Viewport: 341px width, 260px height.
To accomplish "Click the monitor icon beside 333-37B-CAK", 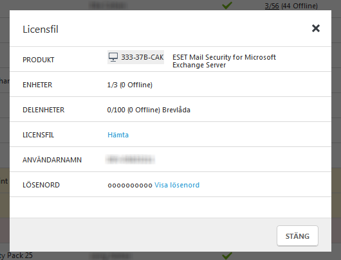I will click(113, 57).
